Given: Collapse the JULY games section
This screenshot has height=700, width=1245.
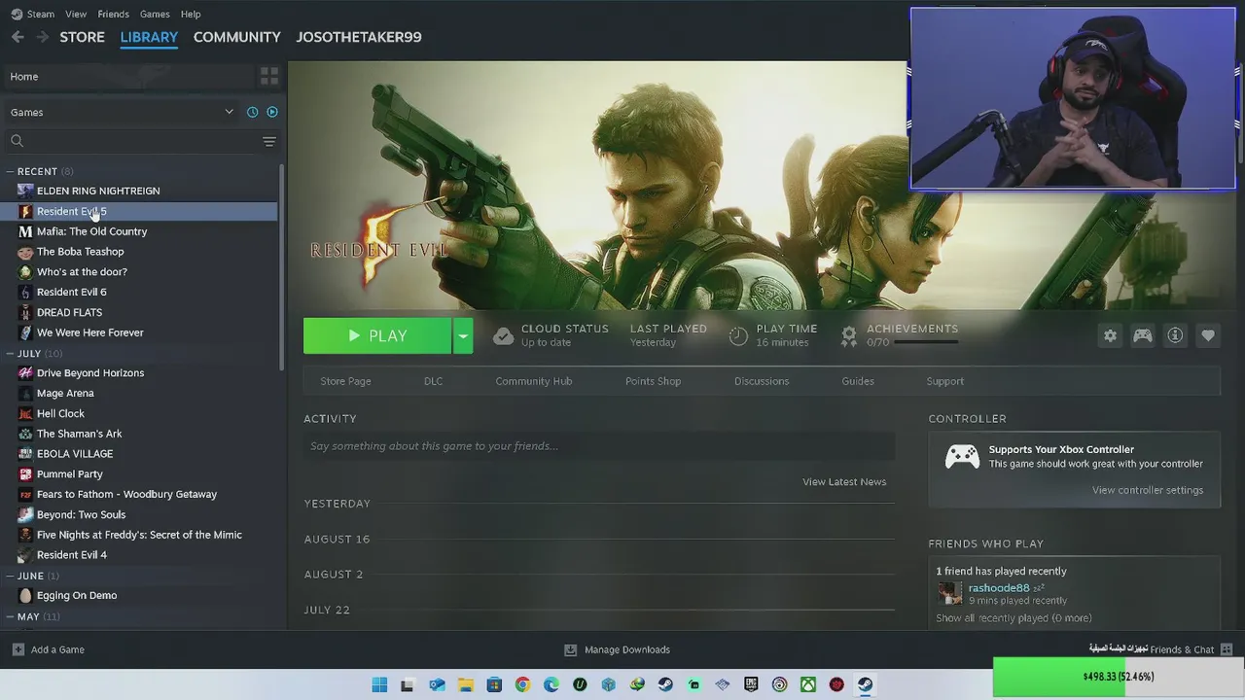Looking at the screenshot, I should tap(10, 353).
